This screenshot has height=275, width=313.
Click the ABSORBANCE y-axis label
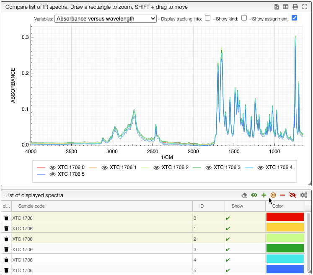point(13,85)
